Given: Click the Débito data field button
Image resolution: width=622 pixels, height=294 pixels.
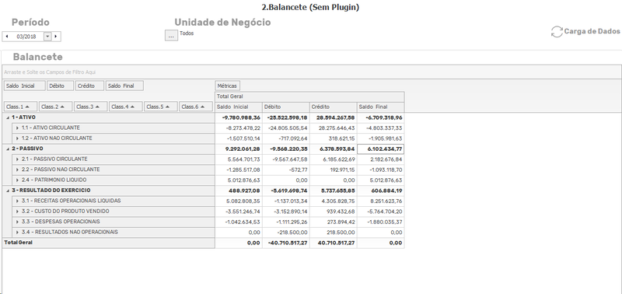Looking at the screenshot, I should click(61, 86).
